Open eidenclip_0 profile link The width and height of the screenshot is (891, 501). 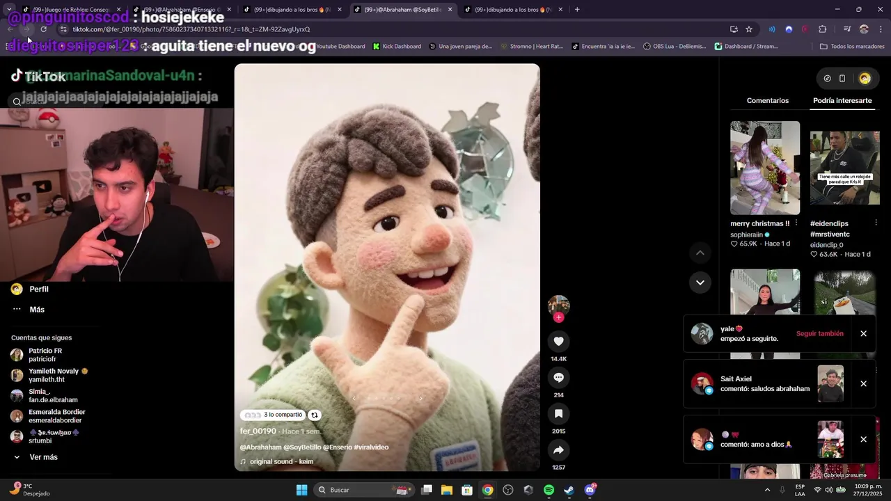click(x=826, y=245)
